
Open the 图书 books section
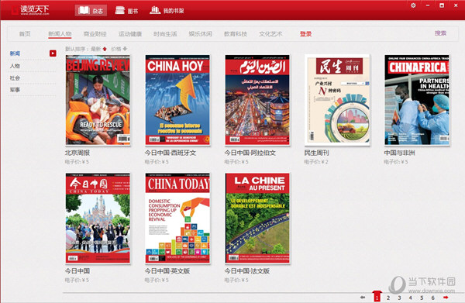pyautogui.click(x=126, y=11)
